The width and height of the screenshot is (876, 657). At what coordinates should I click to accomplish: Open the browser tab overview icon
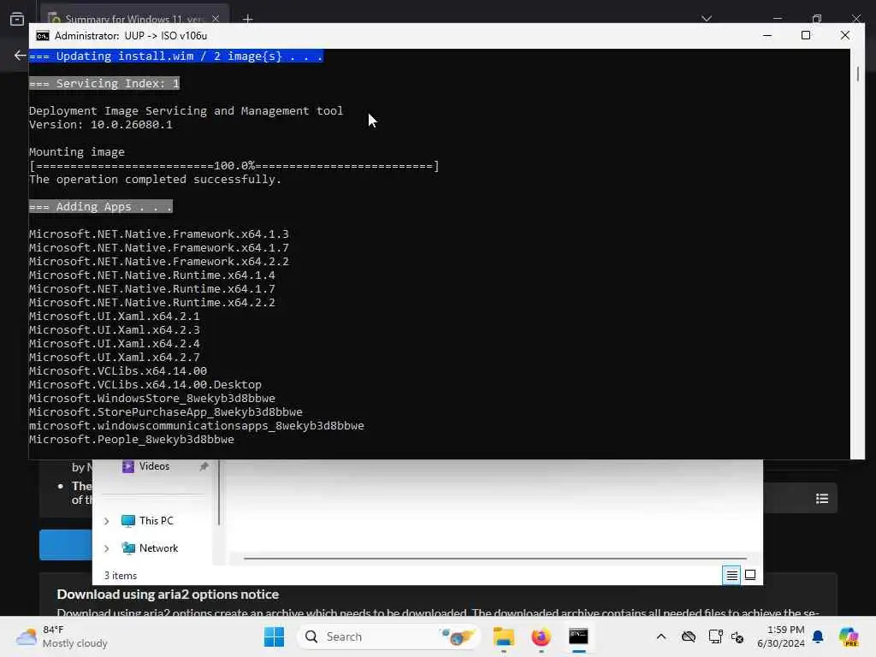(x=17, y=19)
